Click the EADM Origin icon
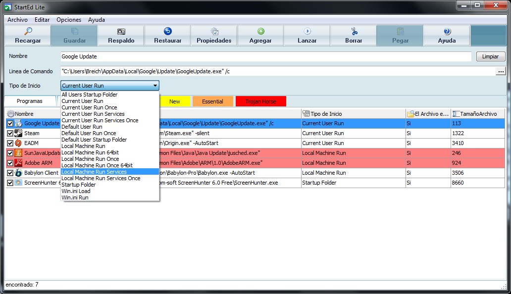511x294 pixels. pyautogui.click(x=18, y=143)
